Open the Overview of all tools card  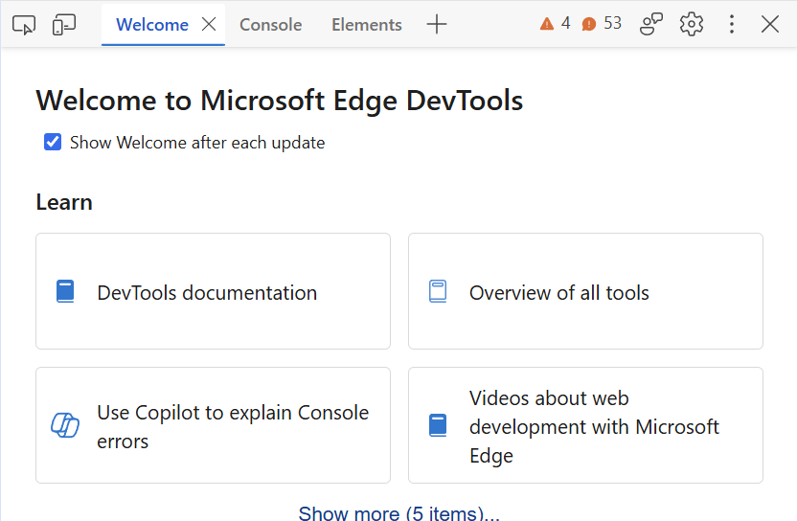coord(585,291)
